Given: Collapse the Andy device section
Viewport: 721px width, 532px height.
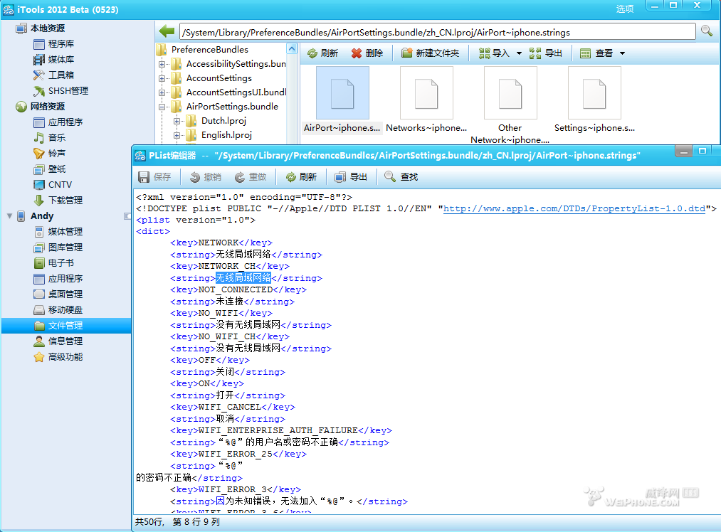Looking at the screenshot, I should 9,216.
